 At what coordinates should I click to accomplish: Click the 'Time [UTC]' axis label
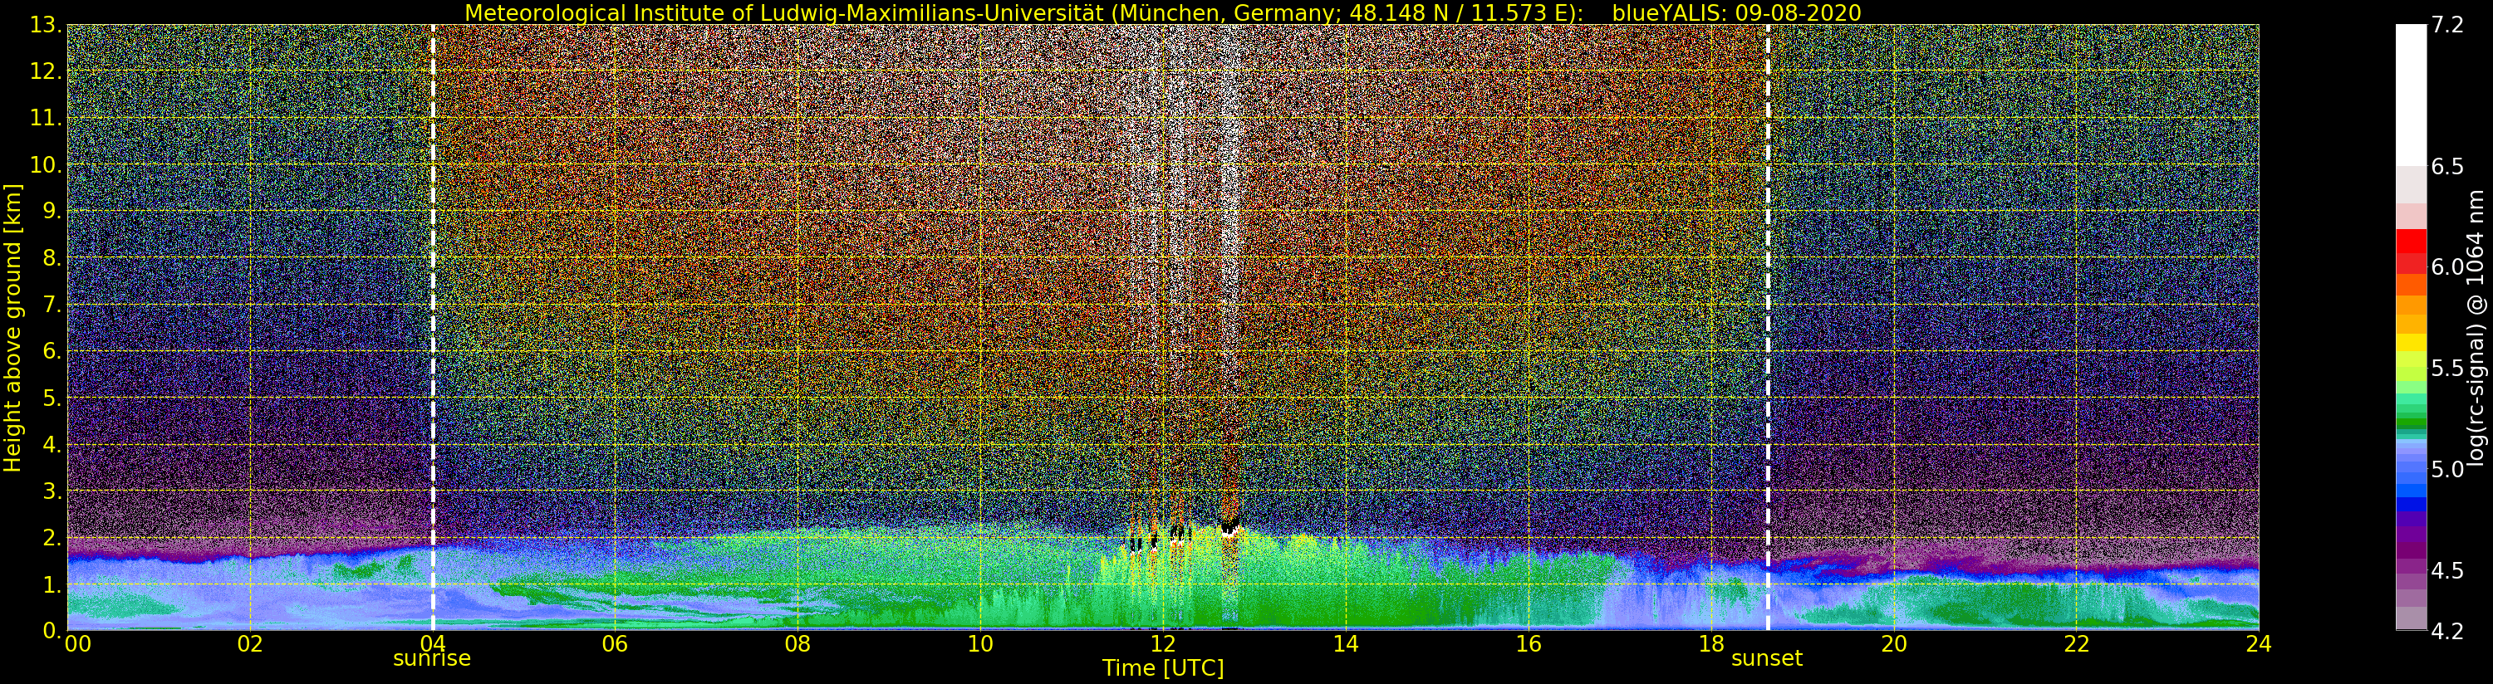point(1162,668)
